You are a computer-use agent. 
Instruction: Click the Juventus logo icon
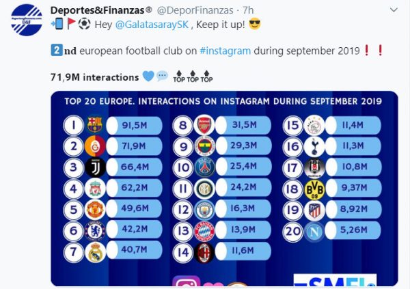coord(95,167)
